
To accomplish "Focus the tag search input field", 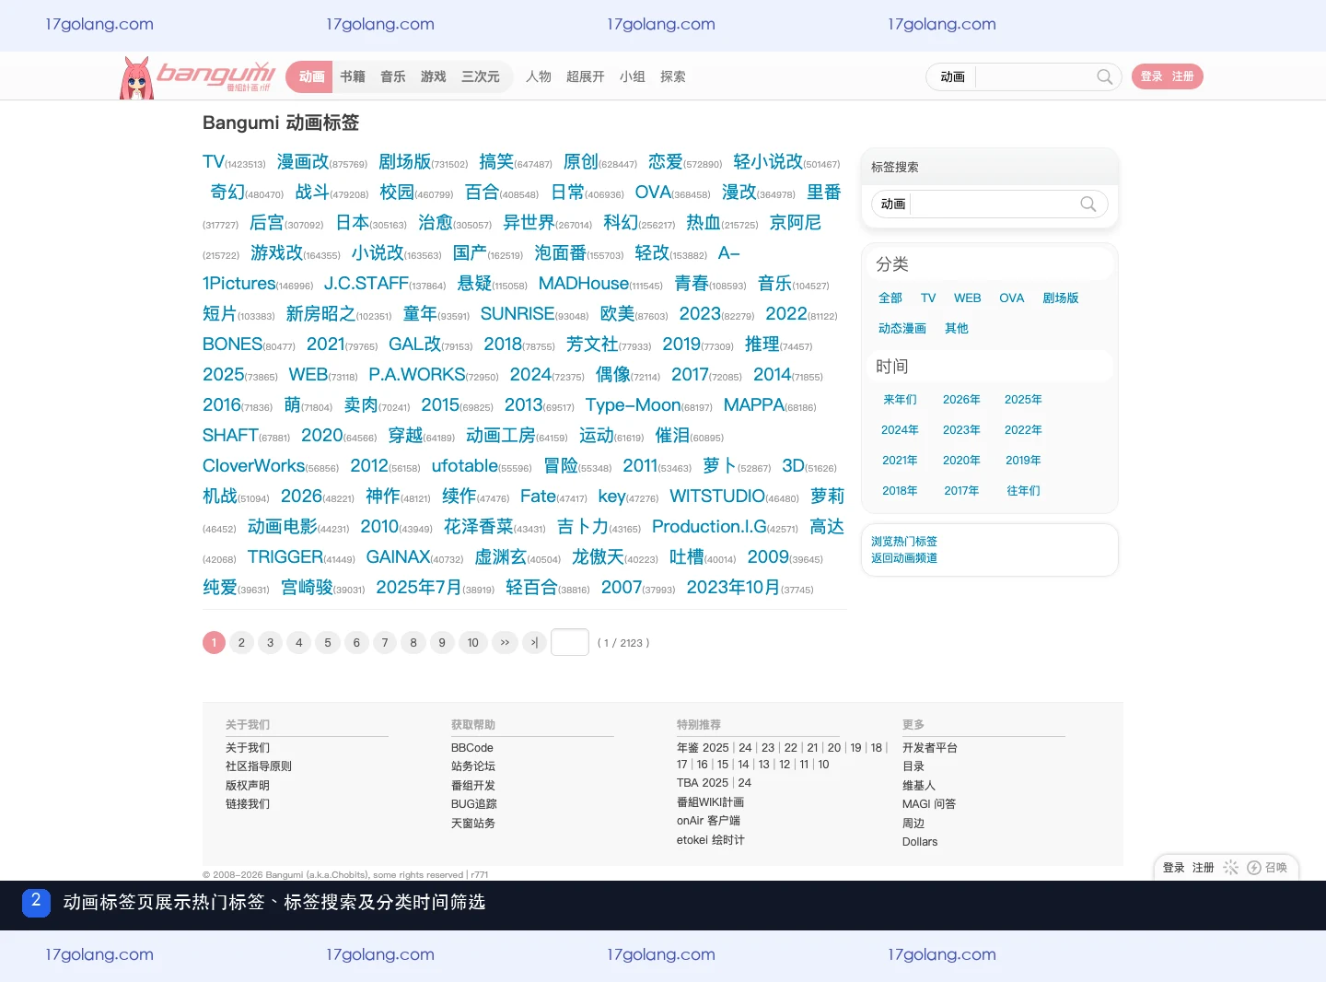I will tap(994, 204).
